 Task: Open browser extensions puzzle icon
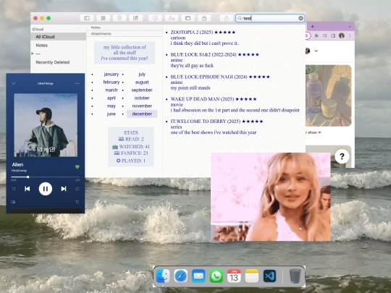coord(316,36)
